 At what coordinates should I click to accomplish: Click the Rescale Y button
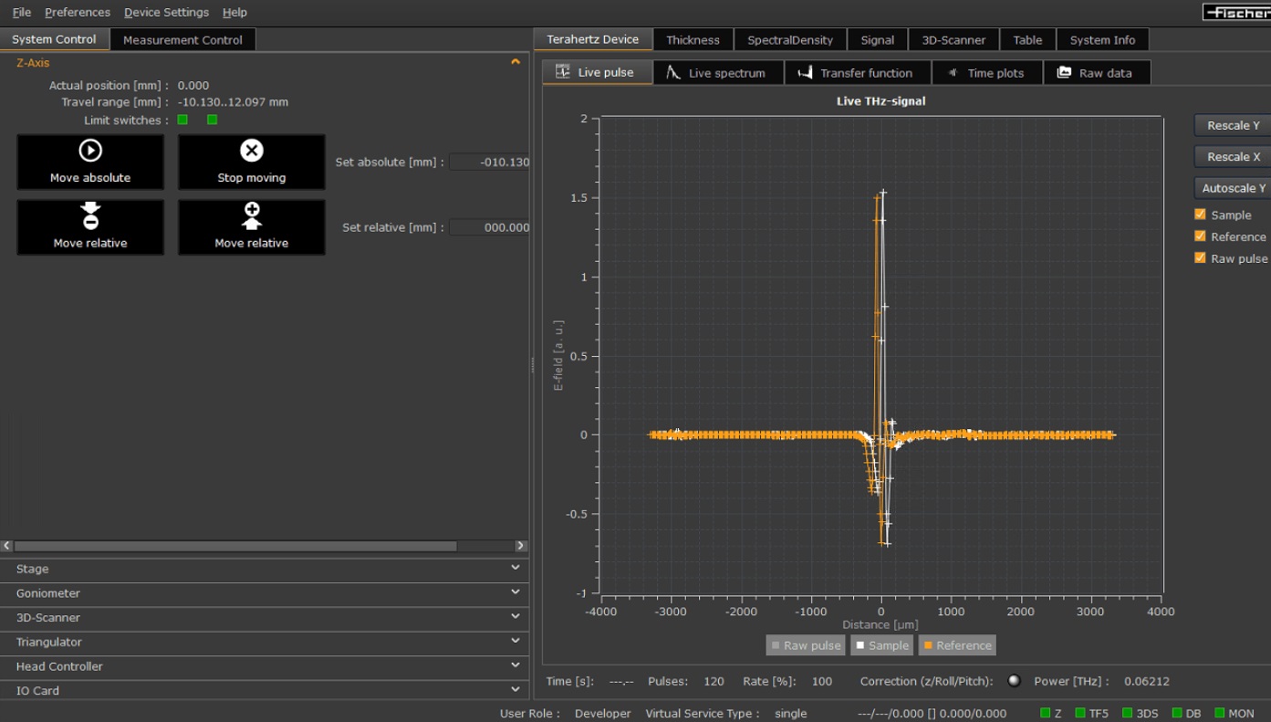tap(1233, 125)
